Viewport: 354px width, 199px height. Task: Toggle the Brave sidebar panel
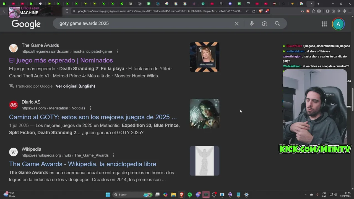[x=327, y=11]
